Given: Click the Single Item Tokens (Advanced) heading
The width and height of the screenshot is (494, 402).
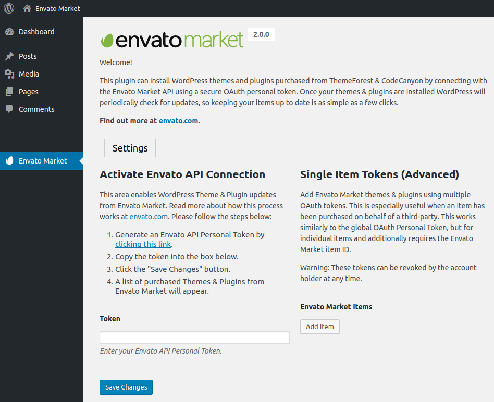Looking at the screenshot, I should (379, 174).
